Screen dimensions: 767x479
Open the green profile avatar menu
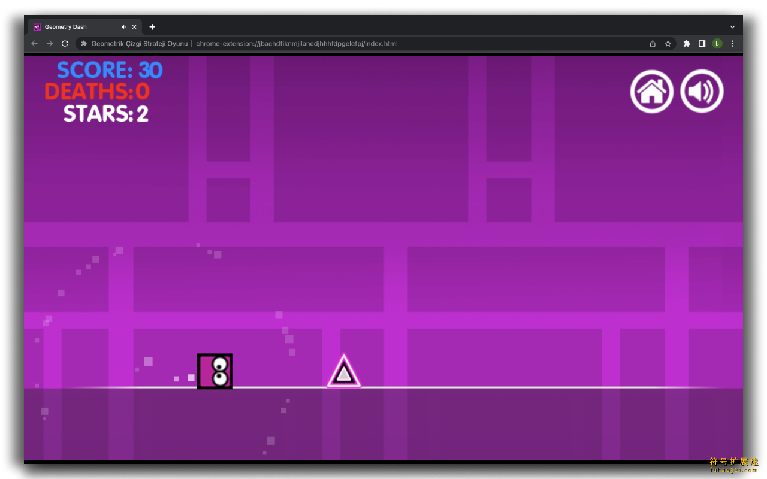tap(717, 44)
